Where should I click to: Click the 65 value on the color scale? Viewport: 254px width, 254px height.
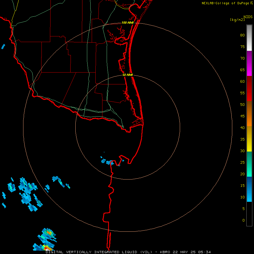(242, 70)
